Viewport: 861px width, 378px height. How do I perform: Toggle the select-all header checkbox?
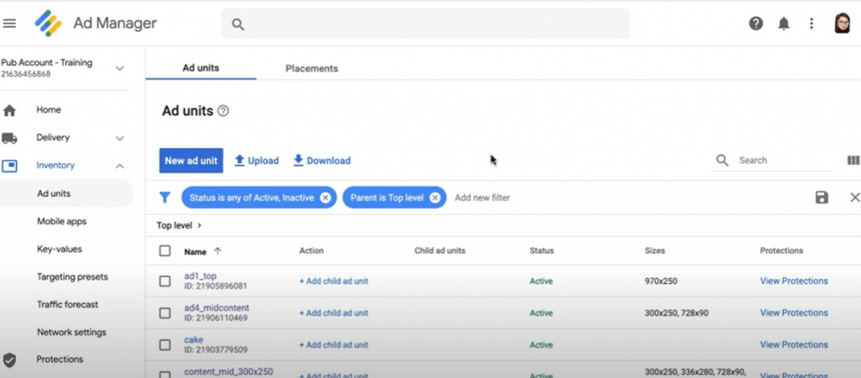coord(165,250)
